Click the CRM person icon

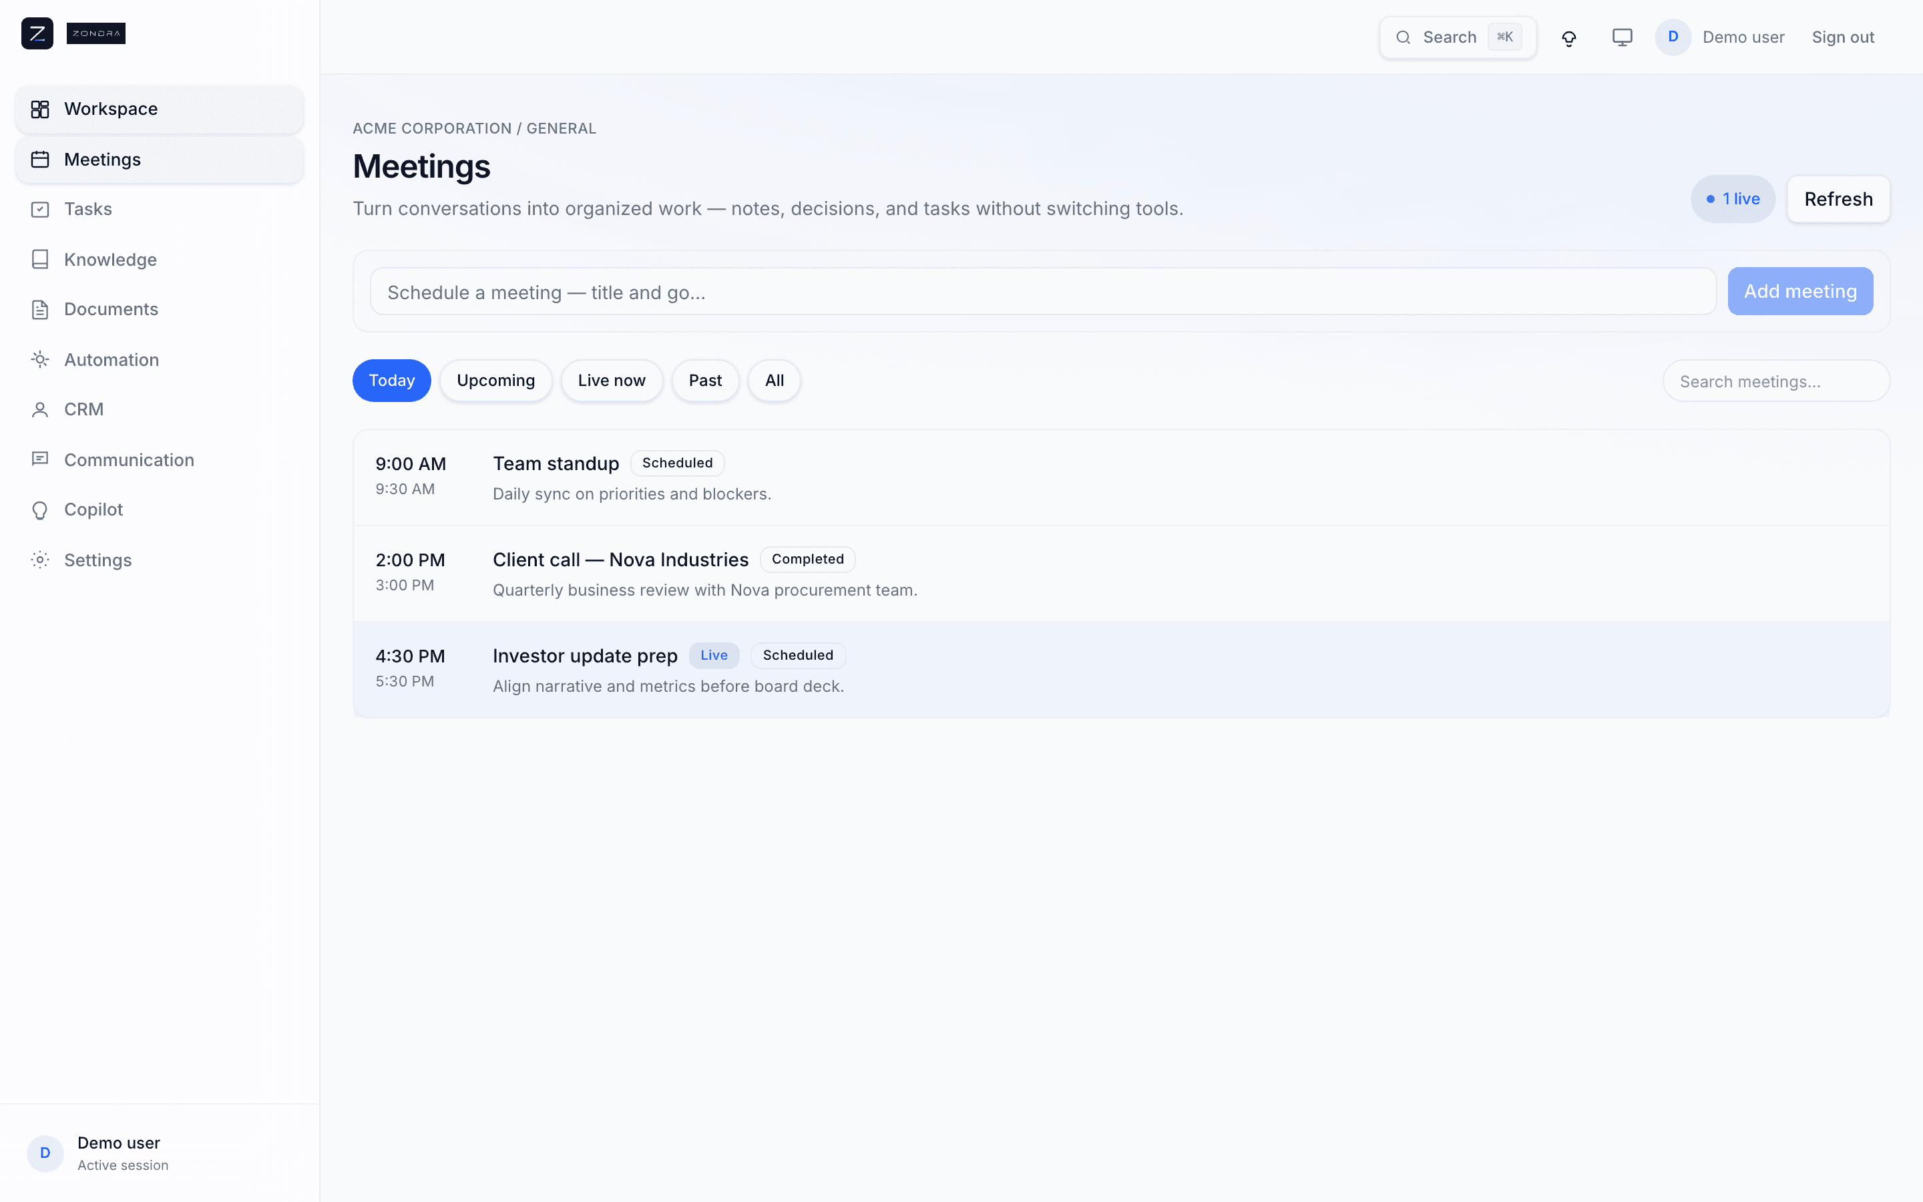40,409
